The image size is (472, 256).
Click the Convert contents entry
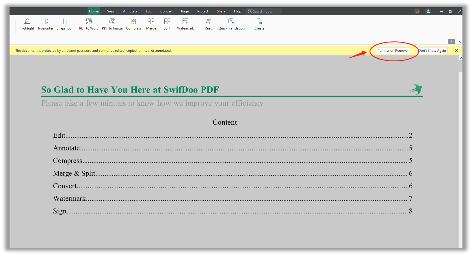(x=233, y=186)
